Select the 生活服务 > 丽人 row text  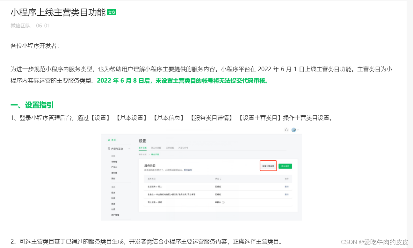(x=155, y=186)
